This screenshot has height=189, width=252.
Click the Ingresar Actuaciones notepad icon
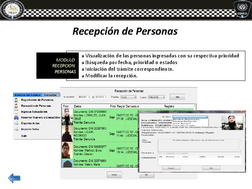point(16,112)
